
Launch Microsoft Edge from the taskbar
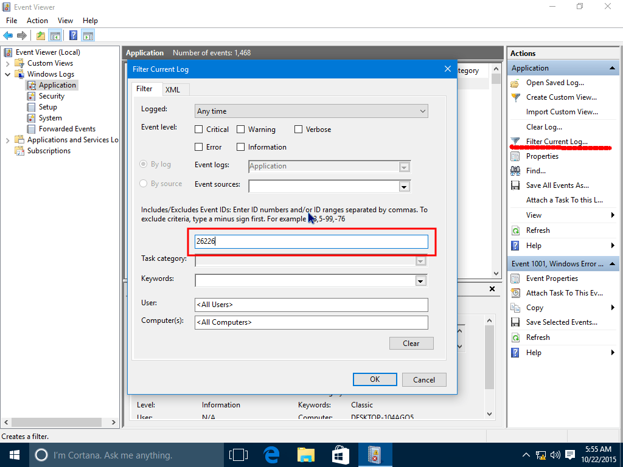pyautogui.click(x=271, y=454)
